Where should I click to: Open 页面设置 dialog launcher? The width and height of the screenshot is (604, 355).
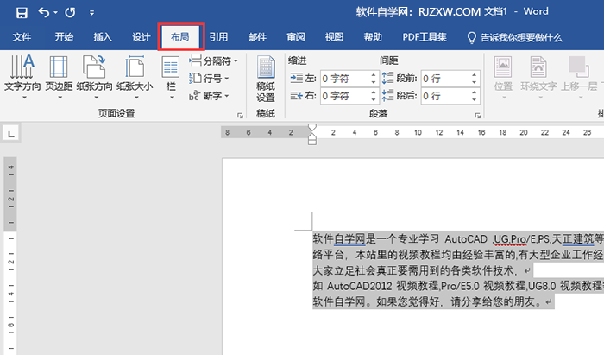click(x=241, y=115)
